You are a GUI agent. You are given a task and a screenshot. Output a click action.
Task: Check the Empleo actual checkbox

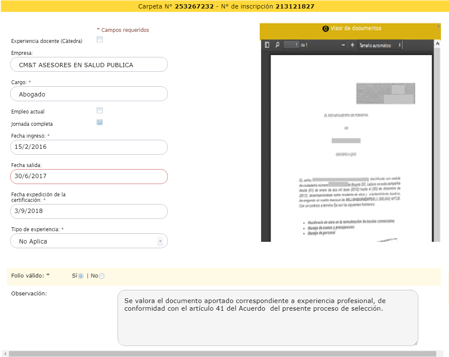coord(100,111)
